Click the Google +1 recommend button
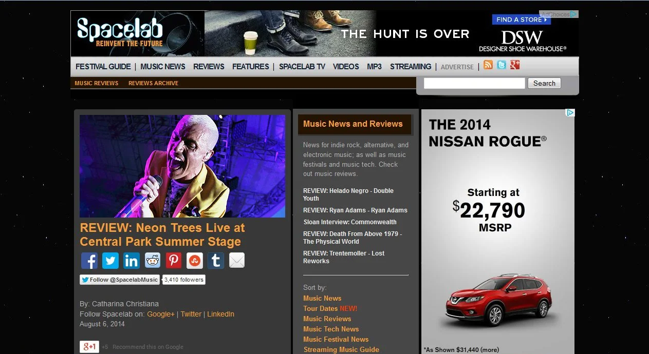The width and height of the screenshot is (649, 354). pos(89,347)
